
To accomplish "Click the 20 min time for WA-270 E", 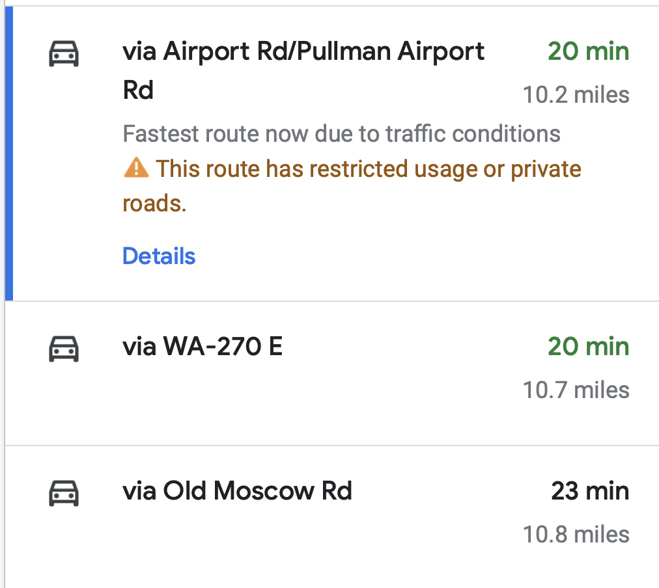I will tap(588, 347).
